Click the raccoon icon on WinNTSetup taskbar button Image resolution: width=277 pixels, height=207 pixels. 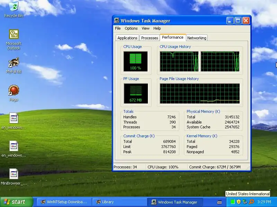43,202
